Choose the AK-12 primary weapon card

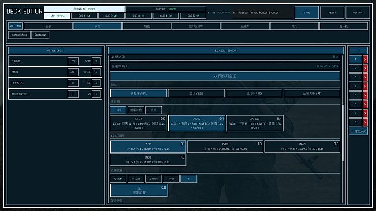[x=196, y=123]
